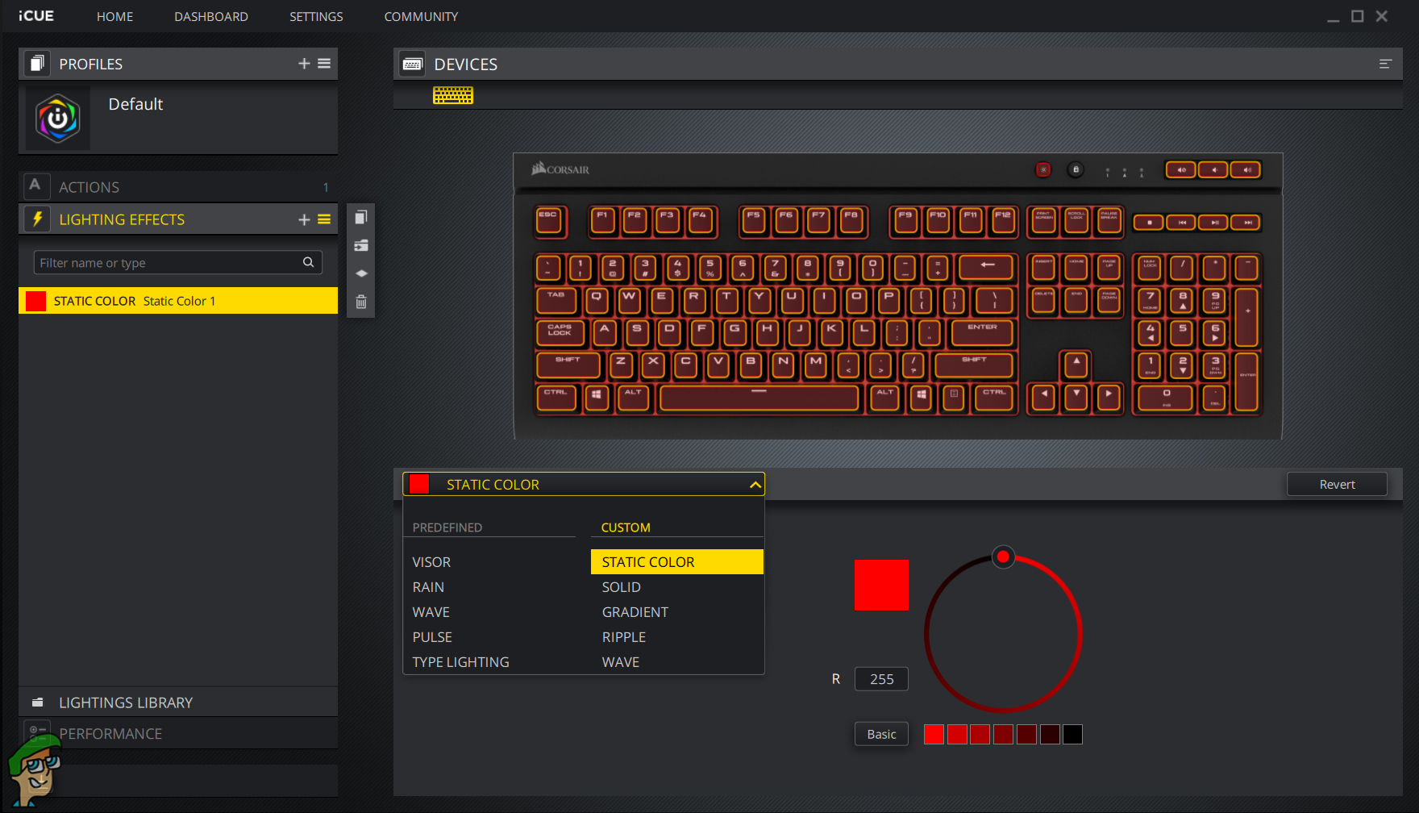
Task: Open the Community tab
Action: (x=421, y=17)
